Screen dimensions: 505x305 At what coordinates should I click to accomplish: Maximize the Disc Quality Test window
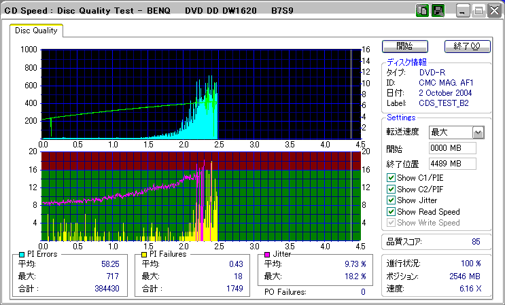478,11
